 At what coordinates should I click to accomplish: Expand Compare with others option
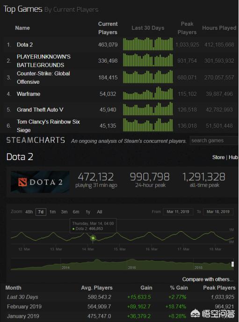point(208,279)
